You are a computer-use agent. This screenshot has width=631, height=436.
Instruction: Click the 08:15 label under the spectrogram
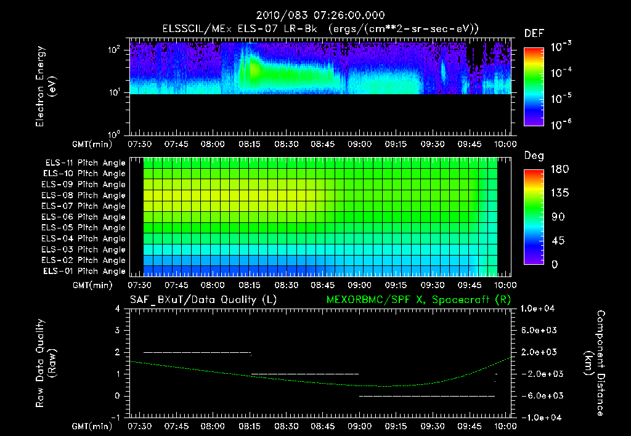(x=250, y=144)
